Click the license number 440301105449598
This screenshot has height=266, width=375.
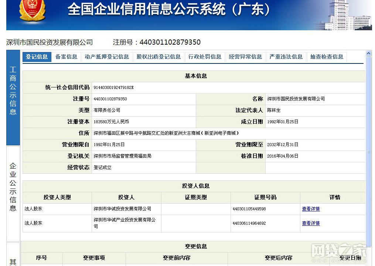[x=249, y=209]
